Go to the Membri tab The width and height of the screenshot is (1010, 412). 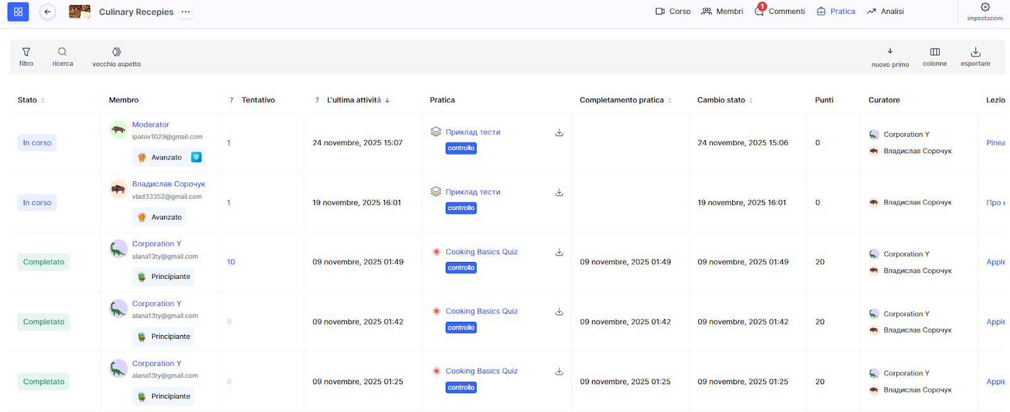722,11
